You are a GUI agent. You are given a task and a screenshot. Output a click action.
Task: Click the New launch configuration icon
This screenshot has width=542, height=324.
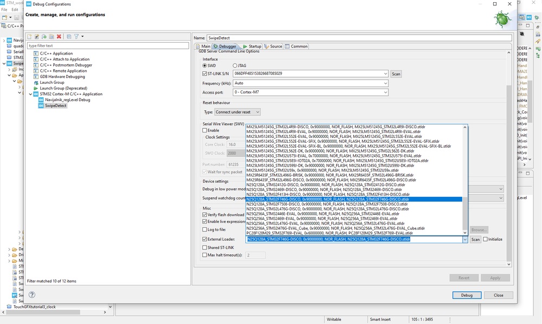click(29, 37)
